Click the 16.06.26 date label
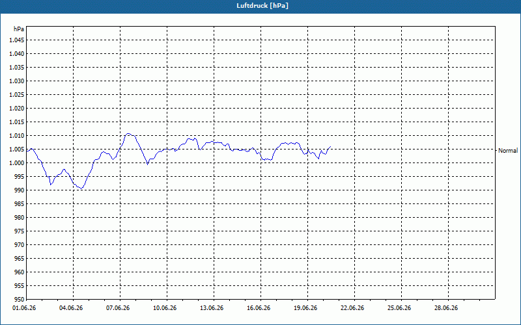Viewport: 521px width, 325px height. (259, 308)
